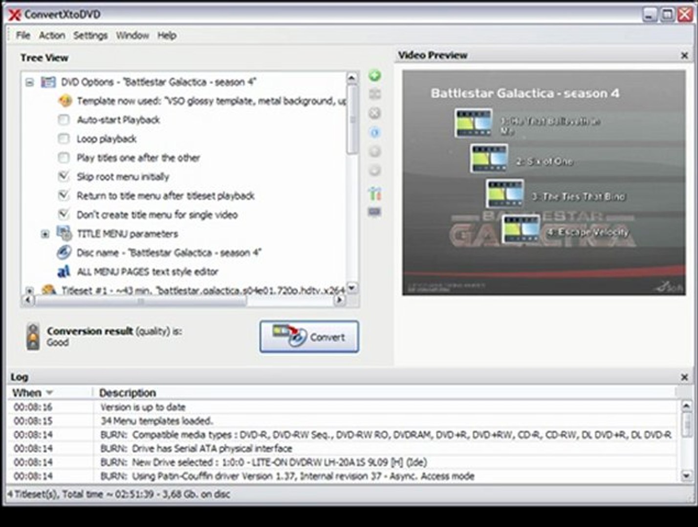Click the text style editor icon
The image size is (698, 527).
pyautogui.click(x=64, y=272)
